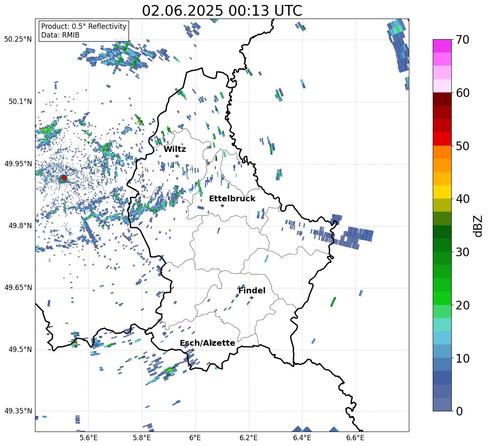This screenshot has width=488, height=446.
Task: Click the colorbar tick value 70
Action: point(462,40)
